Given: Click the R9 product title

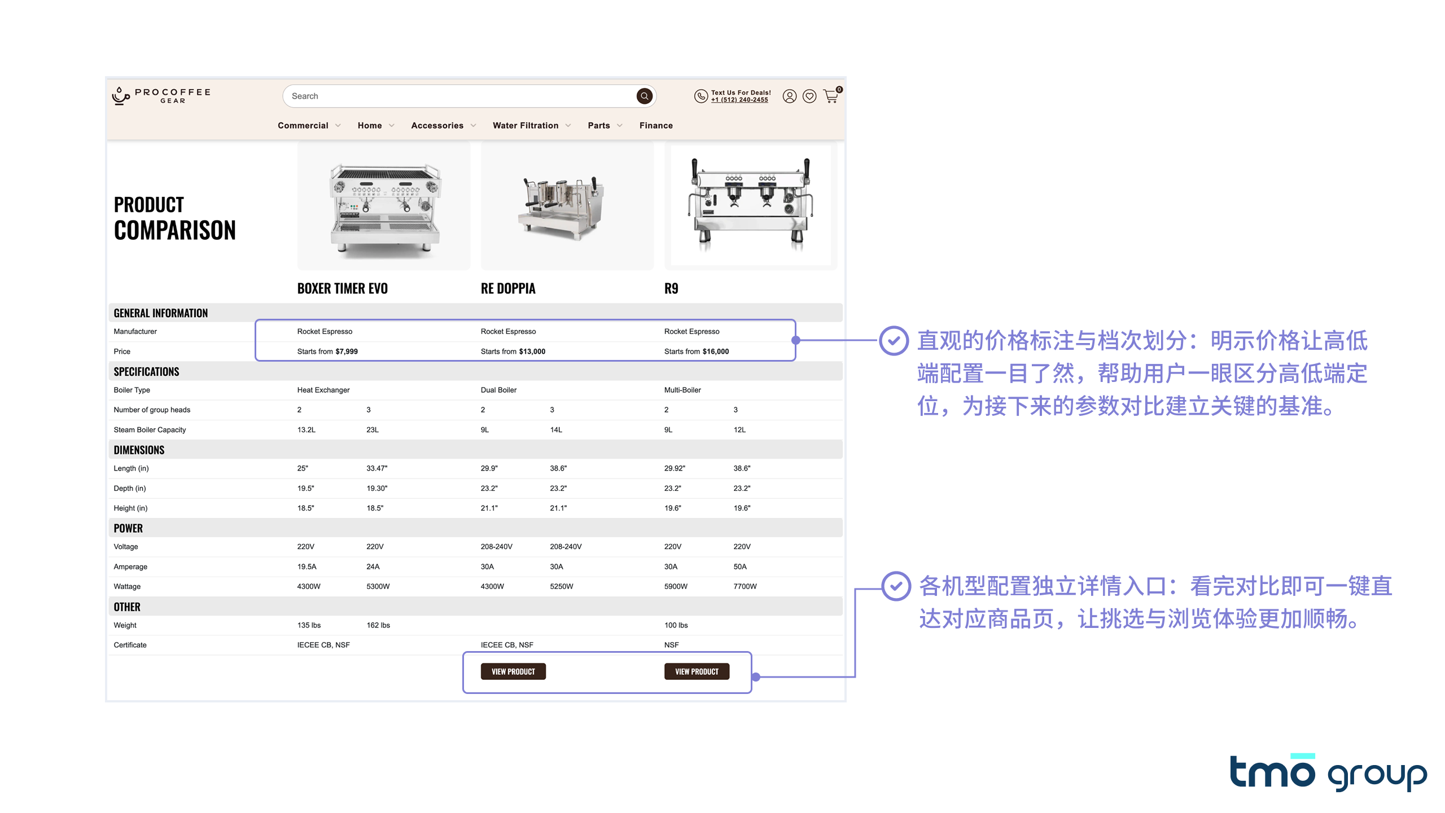Looking at the screenshot, I should 671,289.
